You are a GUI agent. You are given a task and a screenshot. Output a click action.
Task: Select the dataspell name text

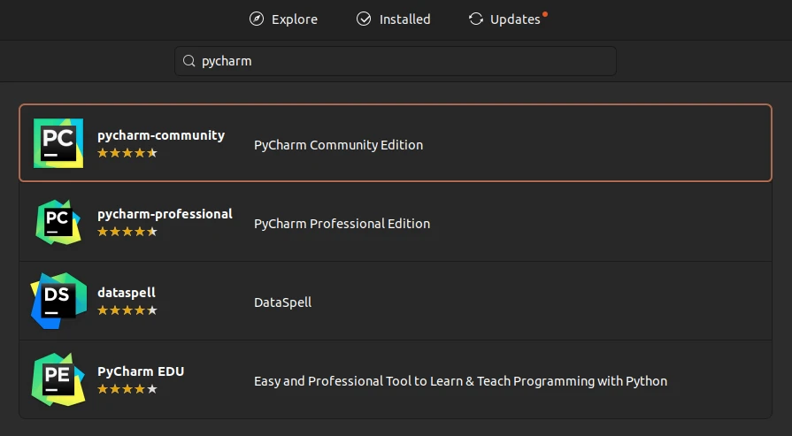tap(127, 293)
